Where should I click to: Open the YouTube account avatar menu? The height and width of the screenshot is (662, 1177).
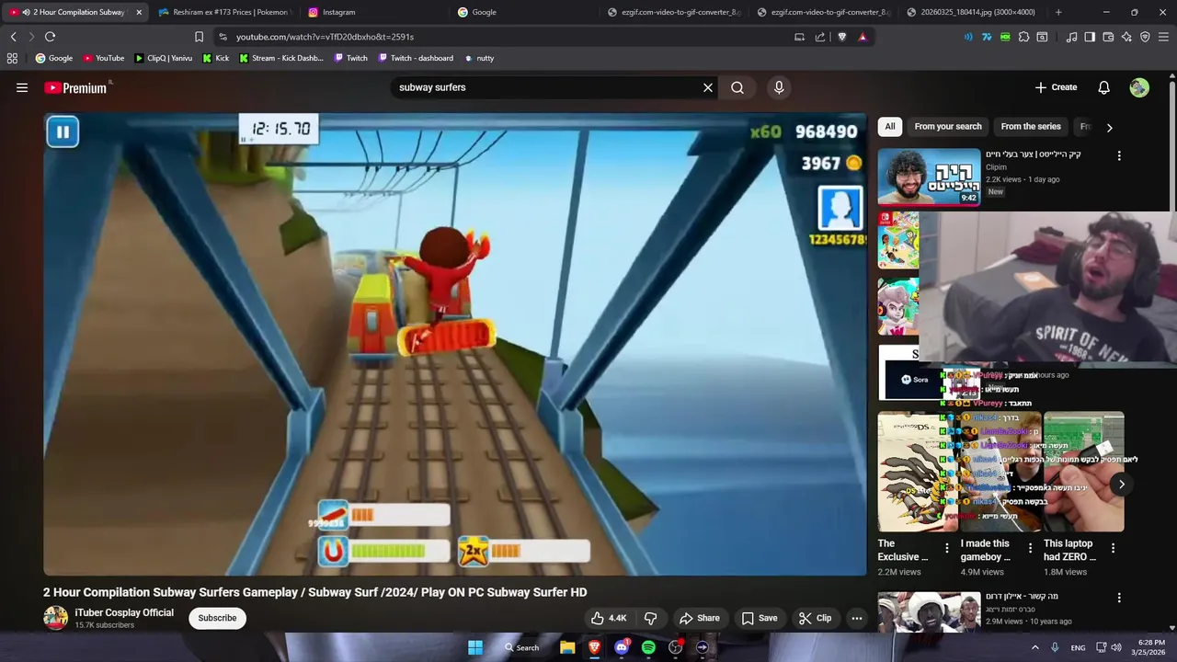pos(1139,87)
